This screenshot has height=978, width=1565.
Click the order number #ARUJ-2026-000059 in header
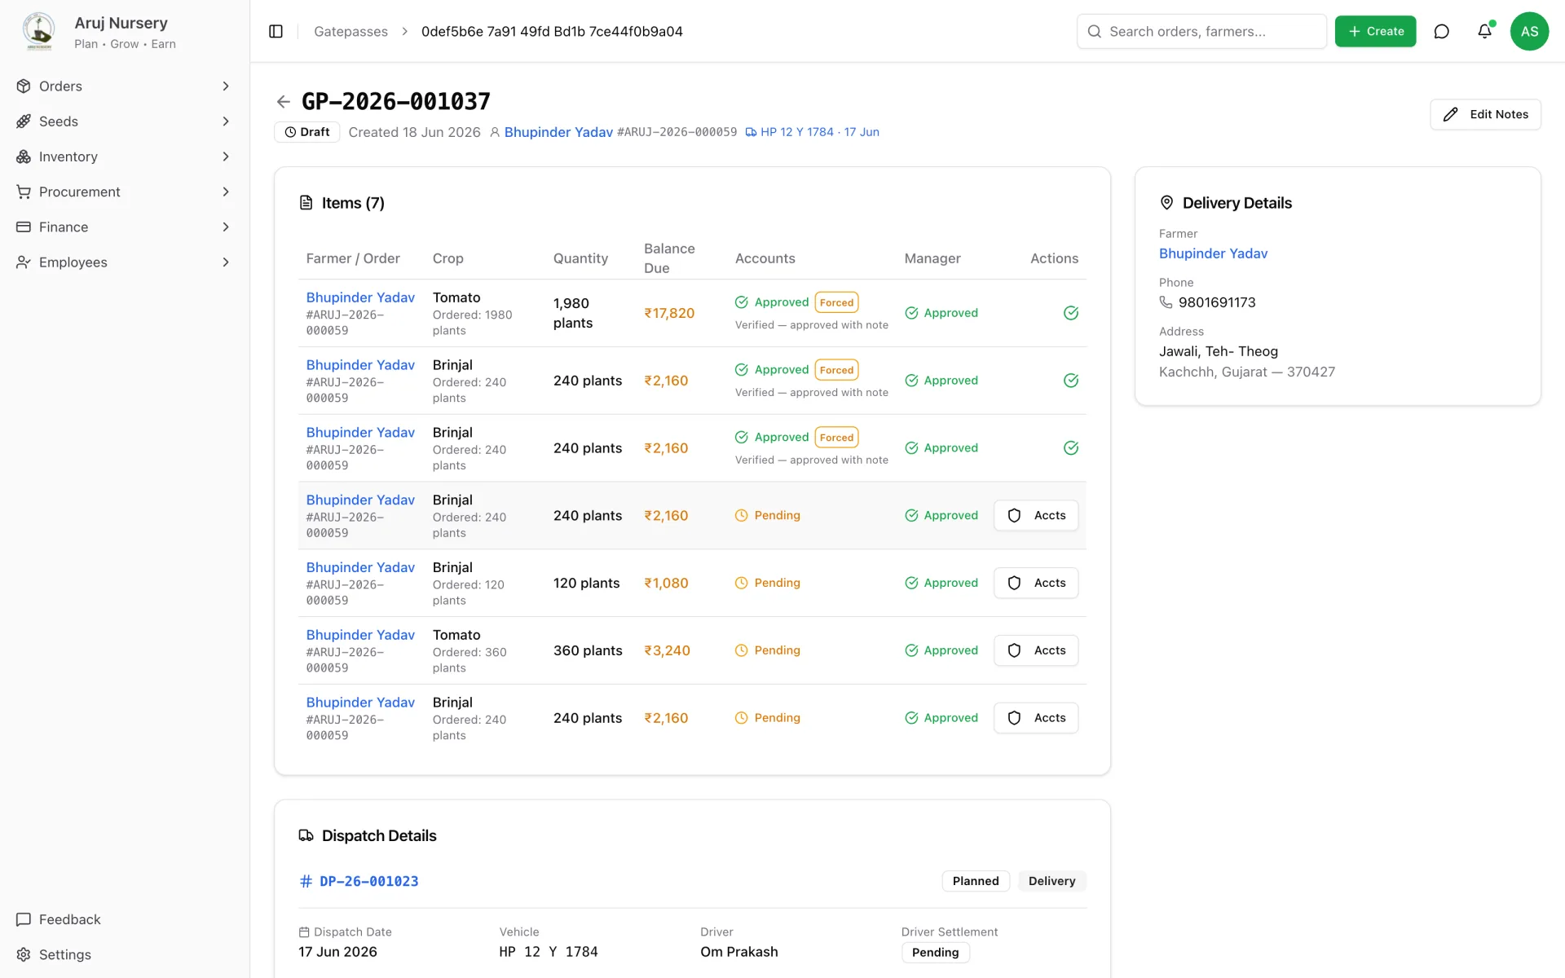coord(677,132)
